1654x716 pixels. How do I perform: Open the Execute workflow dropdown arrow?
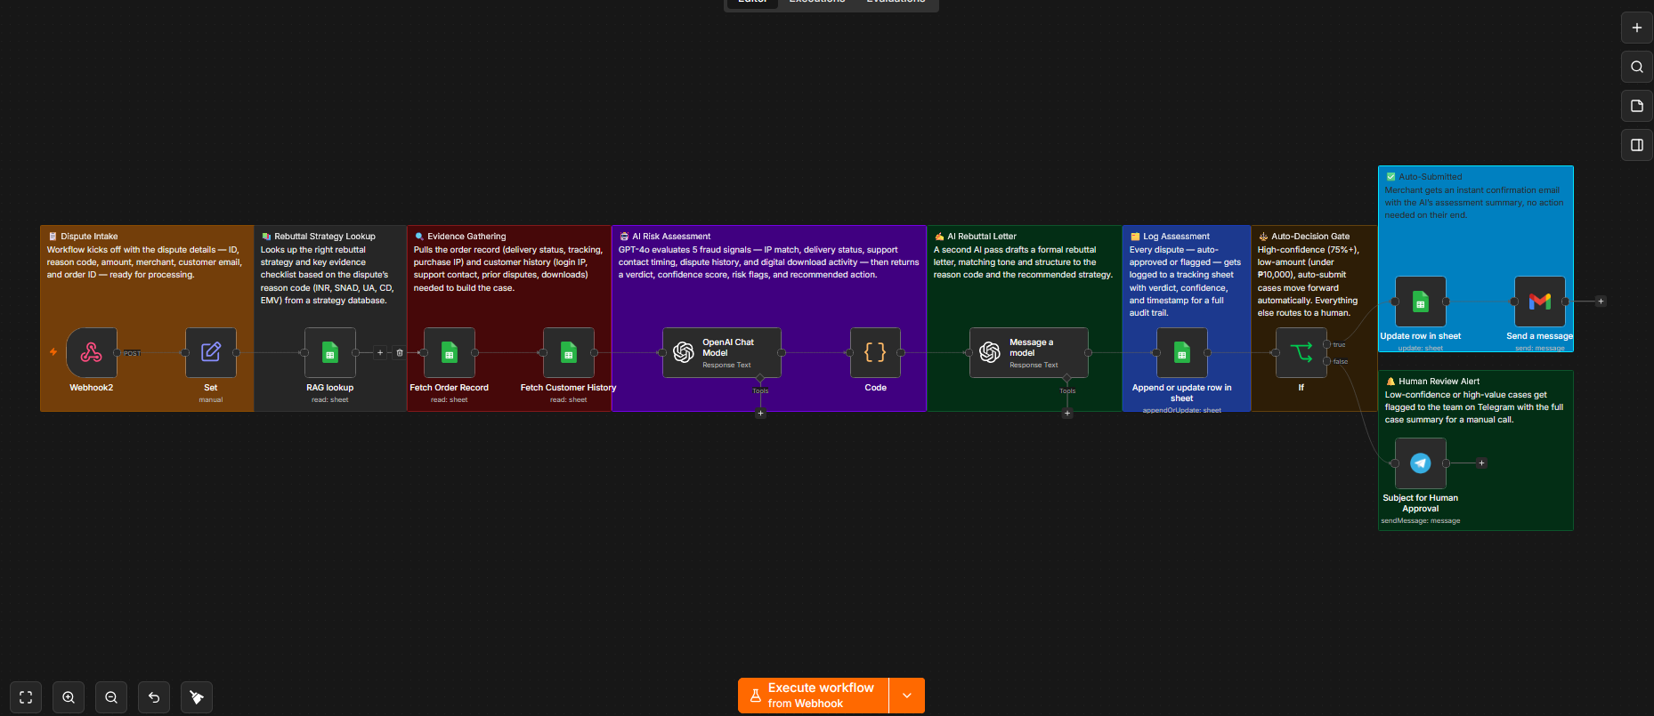pos(907,696)
